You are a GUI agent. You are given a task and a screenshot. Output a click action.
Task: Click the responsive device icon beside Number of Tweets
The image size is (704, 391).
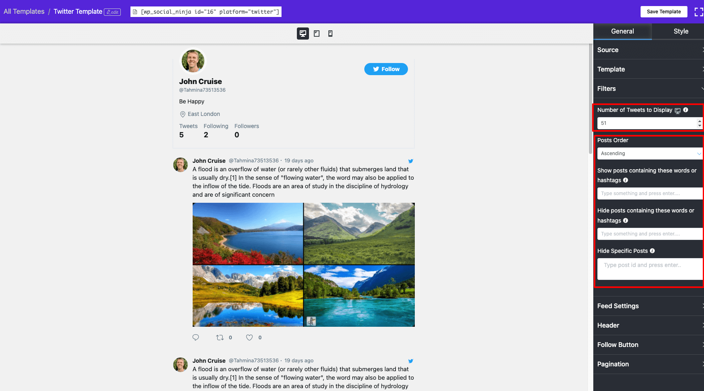pos(678,110)
